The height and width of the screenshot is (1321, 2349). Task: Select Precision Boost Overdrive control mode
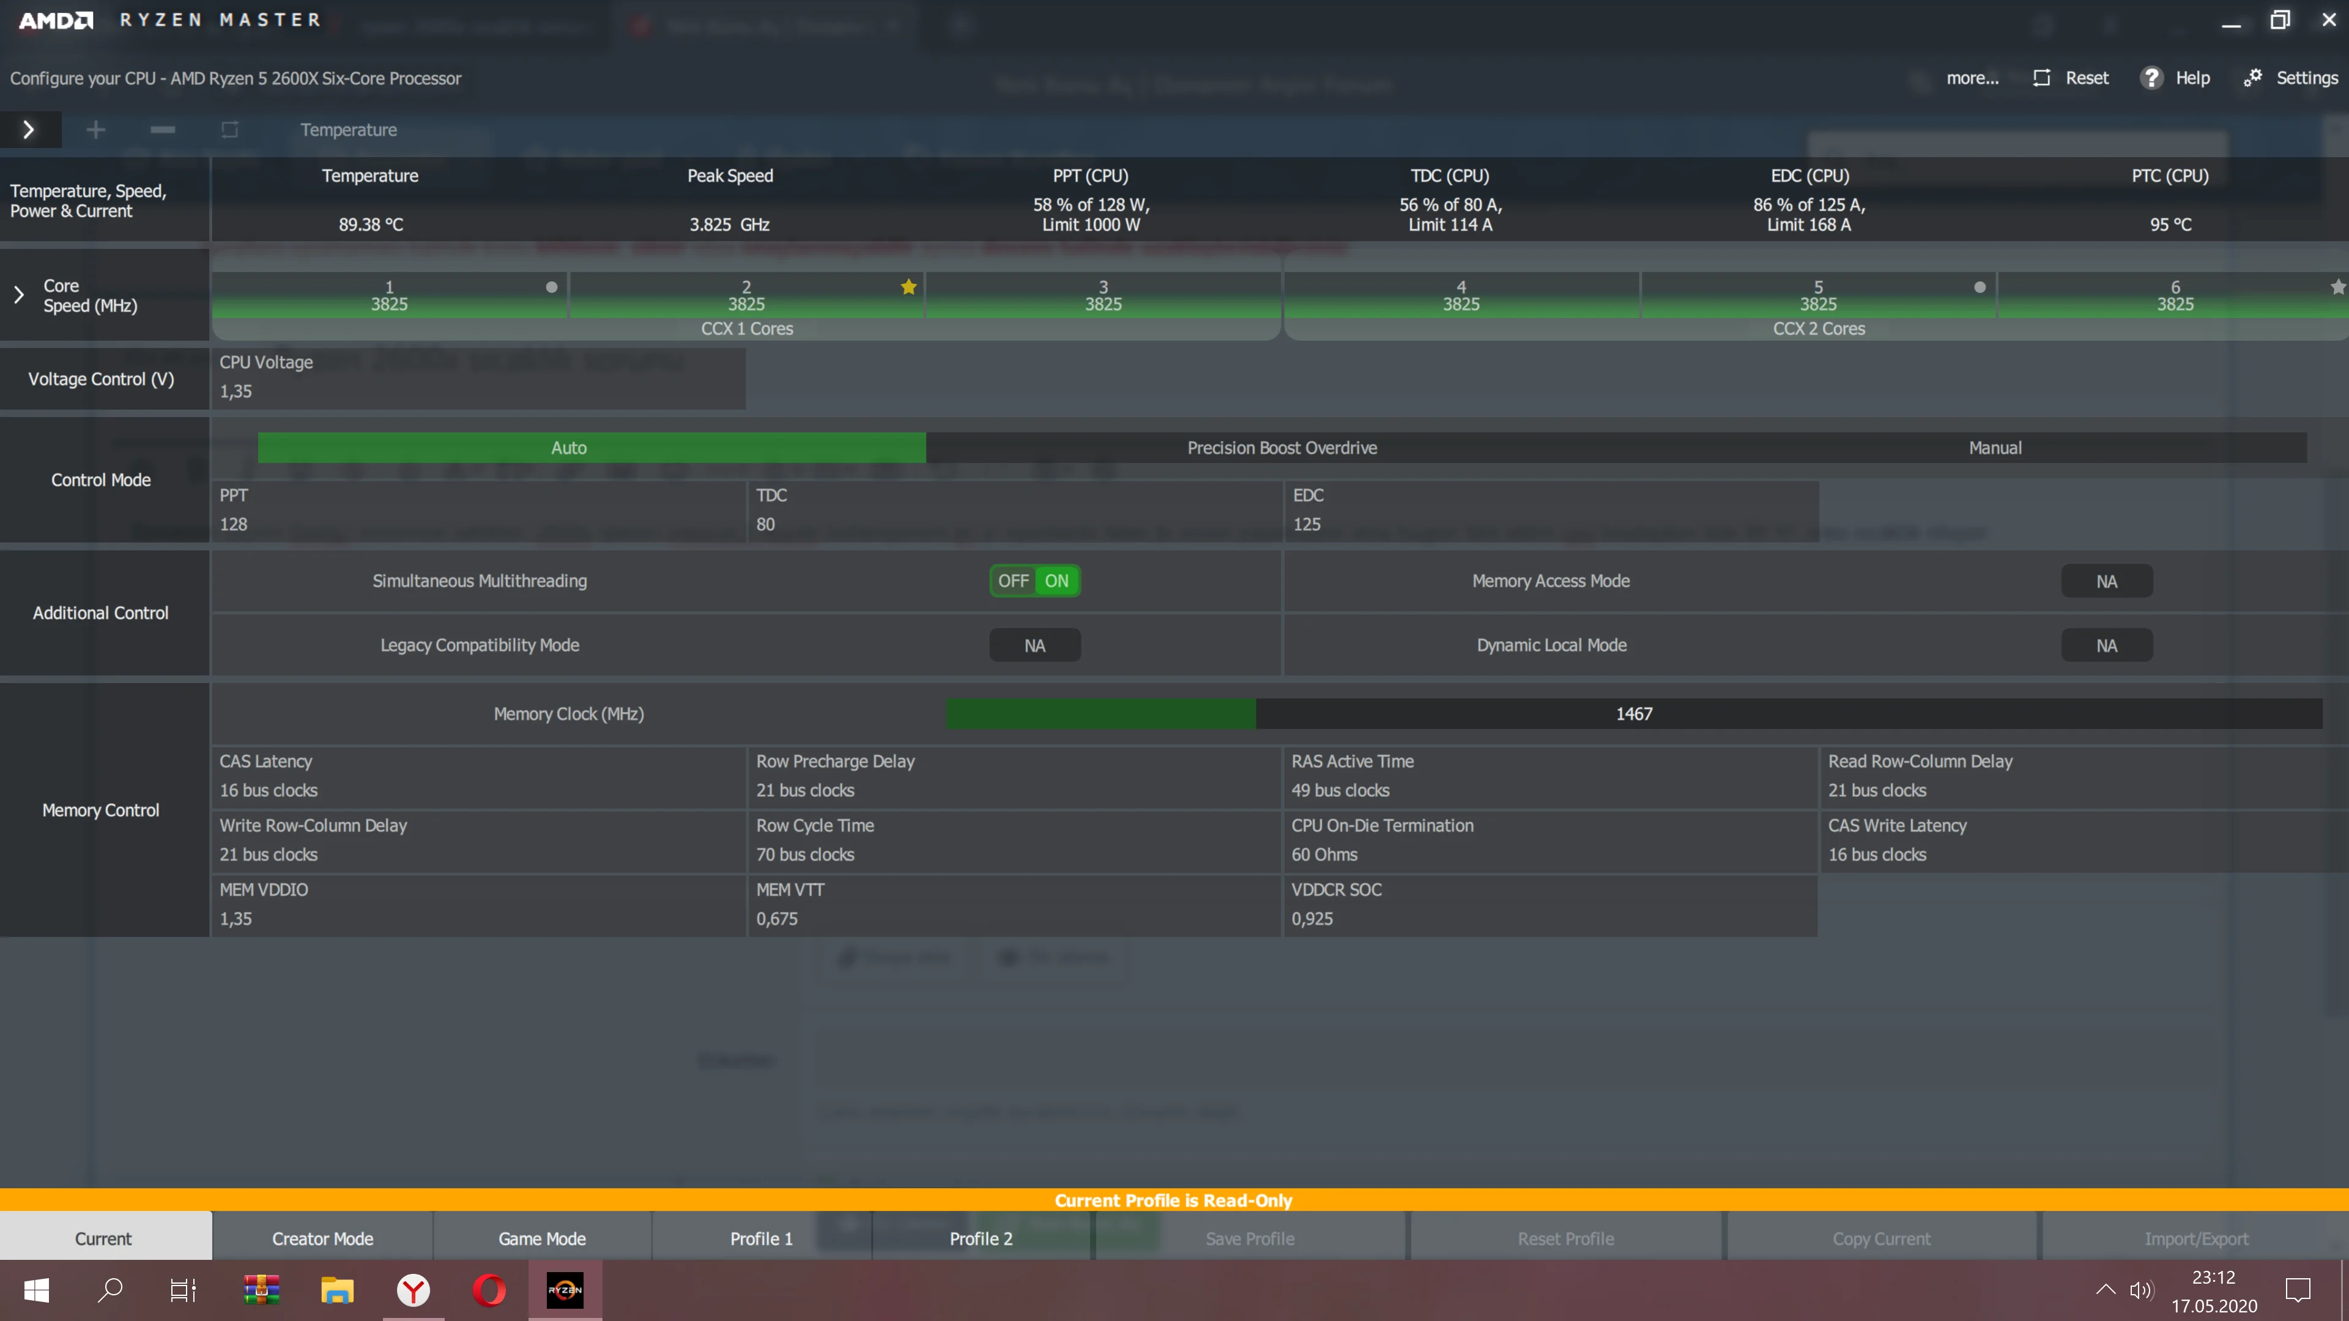(1281, 448)
